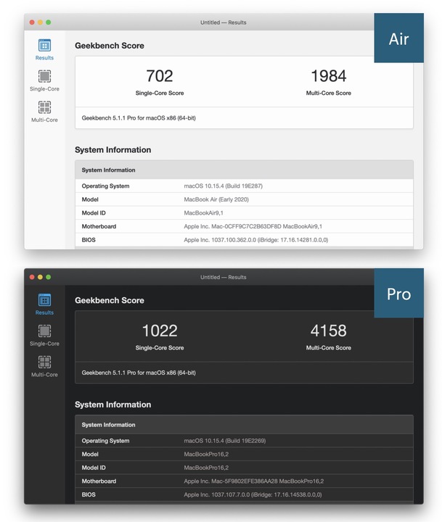This screenshot has height=522, width=442.
Task: Click macOS 10.15.4 (Build 19E2269) value
Action: tap(225, 441)
